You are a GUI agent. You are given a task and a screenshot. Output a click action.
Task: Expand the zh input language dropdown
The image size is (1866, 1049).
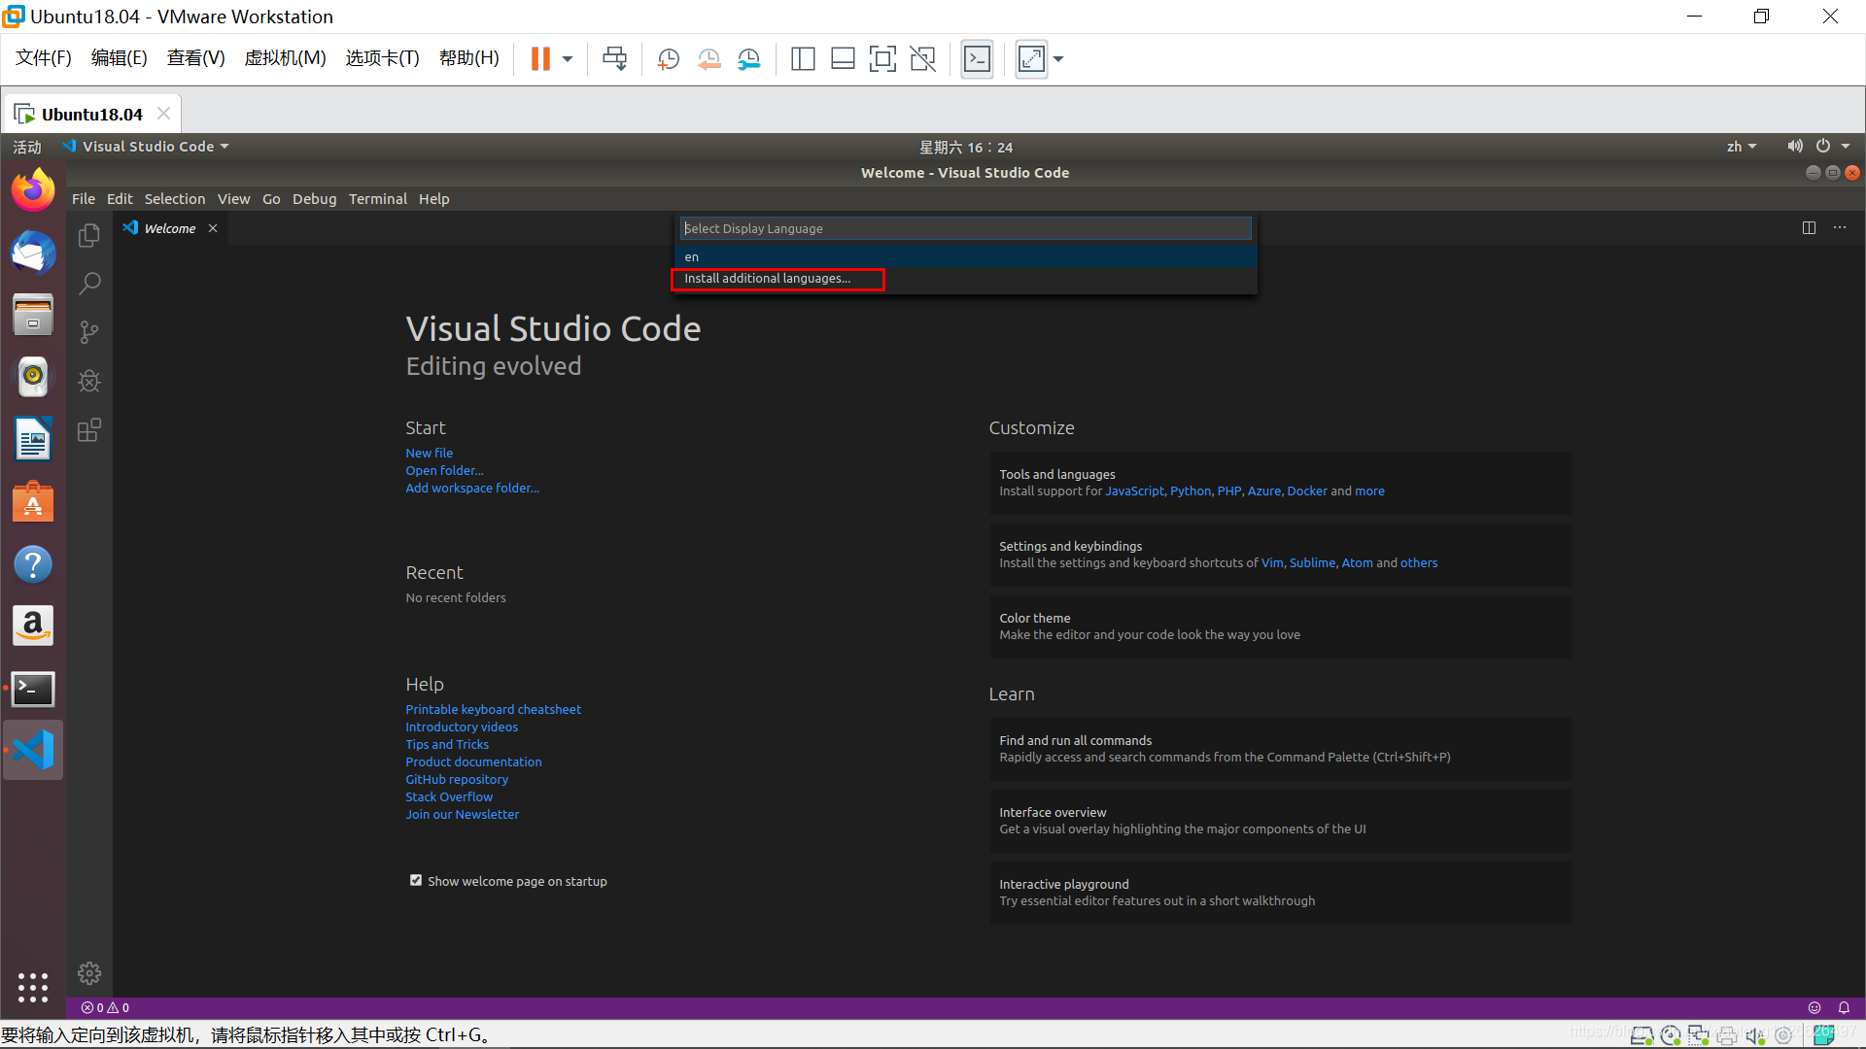(x=1741, y=147)
